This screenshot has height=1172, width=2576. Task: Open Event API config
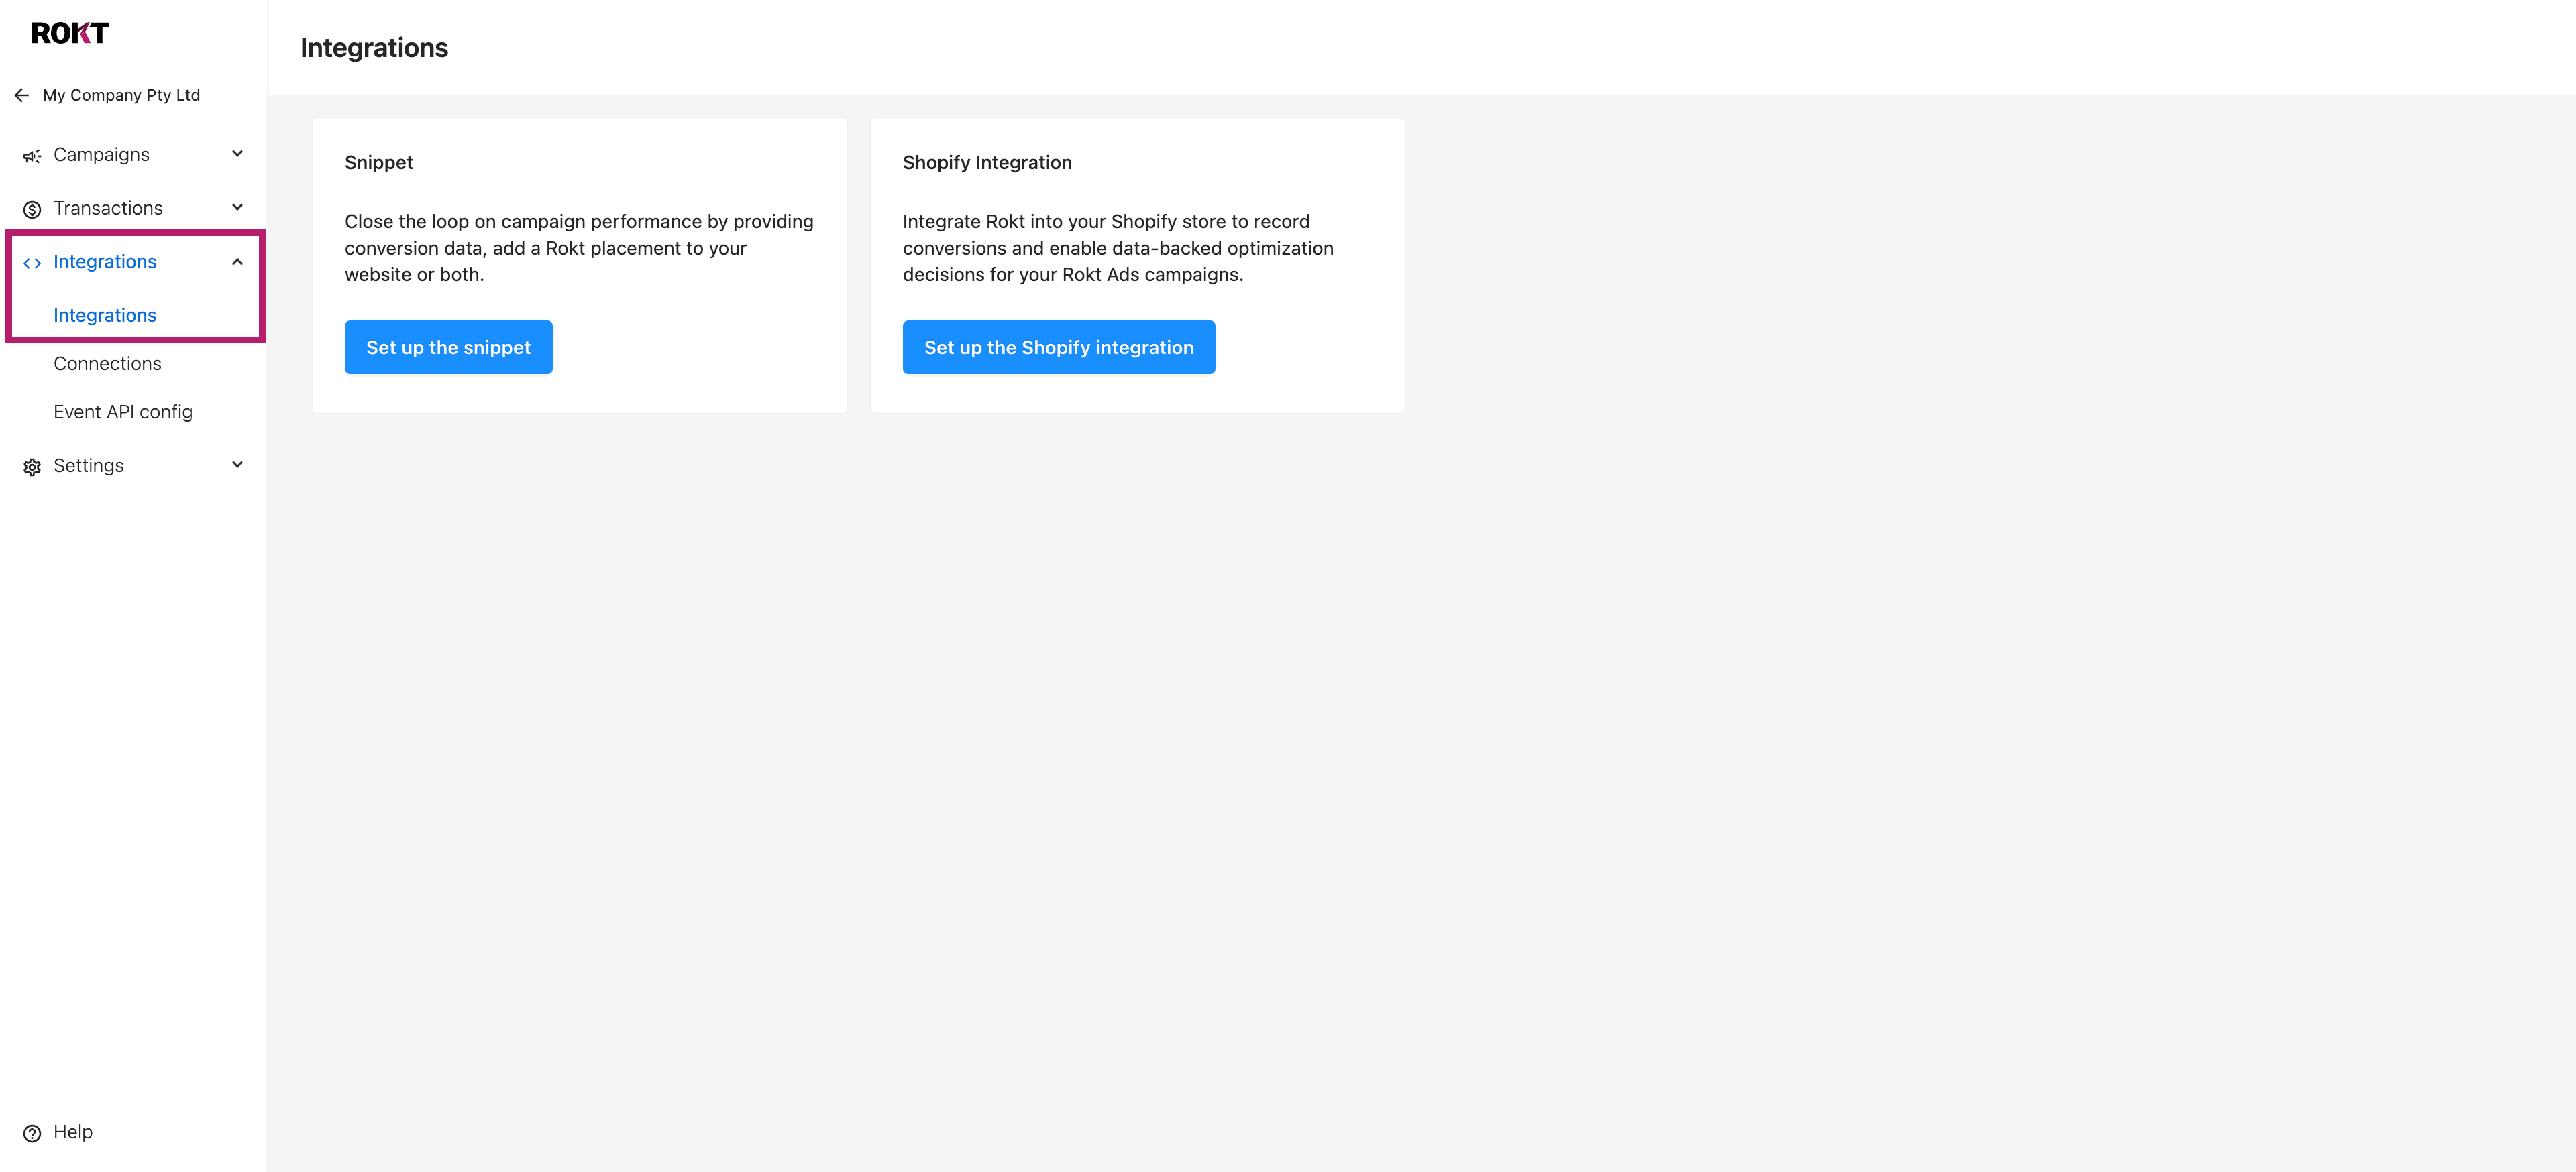[123, 412]
